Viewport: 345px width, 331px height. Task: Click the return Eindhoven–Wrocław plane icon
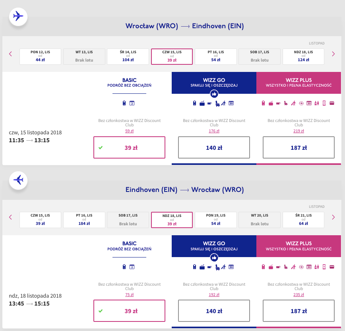(x=18, y=180)
